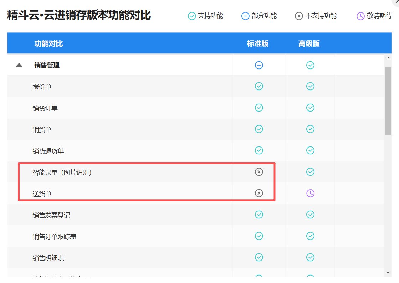399x283 pixels.
Task: Select the 高级版 column header
Action: tap(309, 43)
